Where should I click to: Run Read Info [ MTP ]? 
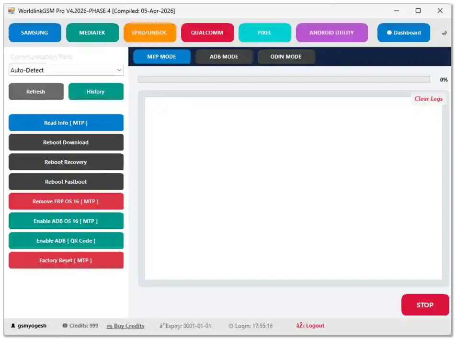[x=66, y=122]
